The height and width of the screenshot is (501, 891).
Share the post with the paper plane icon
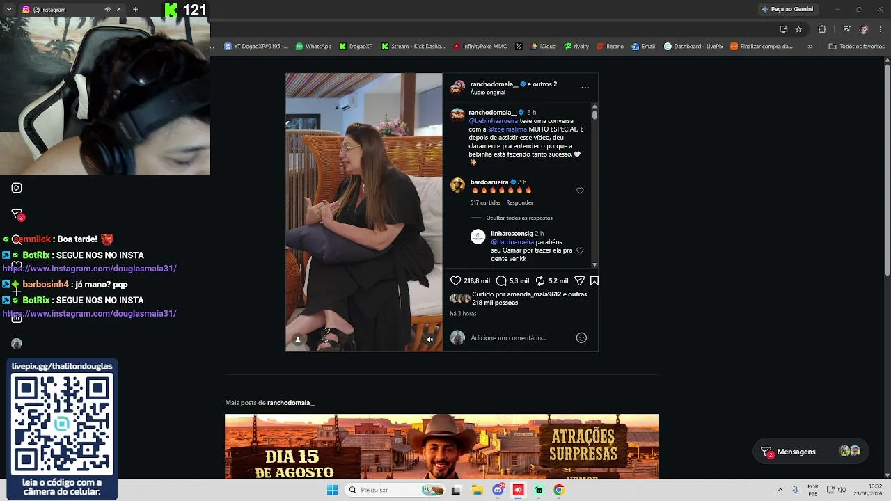point(579,281)
